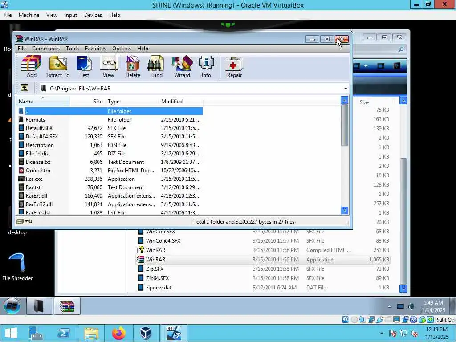Open VirtualBox Devices menu

pyautogui.click(x=93, y=15)
